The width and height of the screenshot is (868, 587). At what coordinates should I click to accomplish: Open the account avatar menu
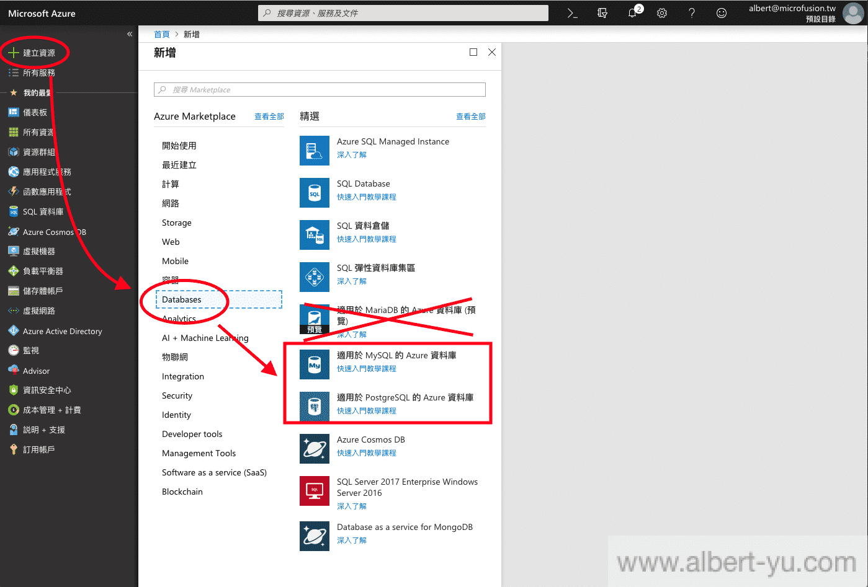pos(852,13)
